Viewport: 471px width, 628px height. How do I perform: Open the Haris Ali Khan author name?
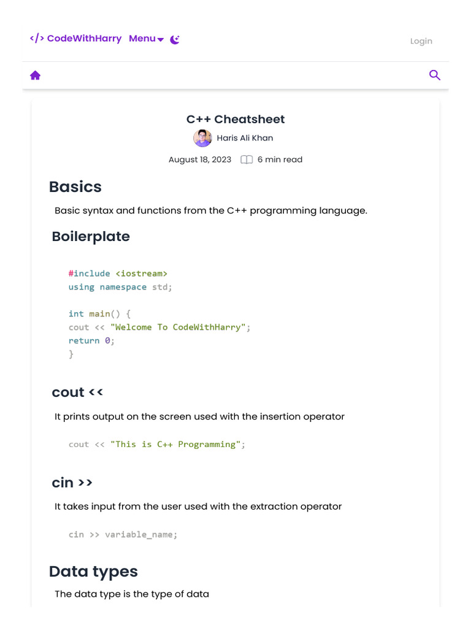(245, 138)
